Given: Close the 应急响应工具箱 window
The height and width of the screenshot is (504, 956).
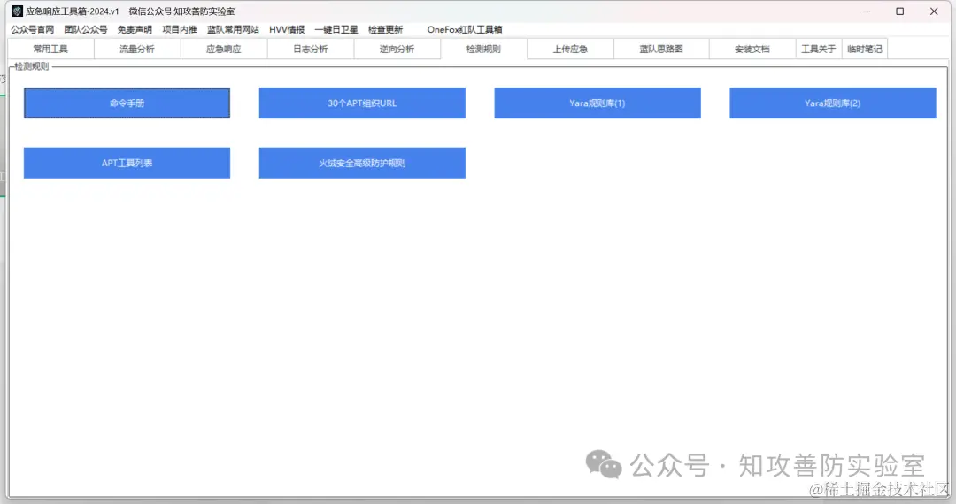Looking at the screenshot, I should (x=934, y=11).
